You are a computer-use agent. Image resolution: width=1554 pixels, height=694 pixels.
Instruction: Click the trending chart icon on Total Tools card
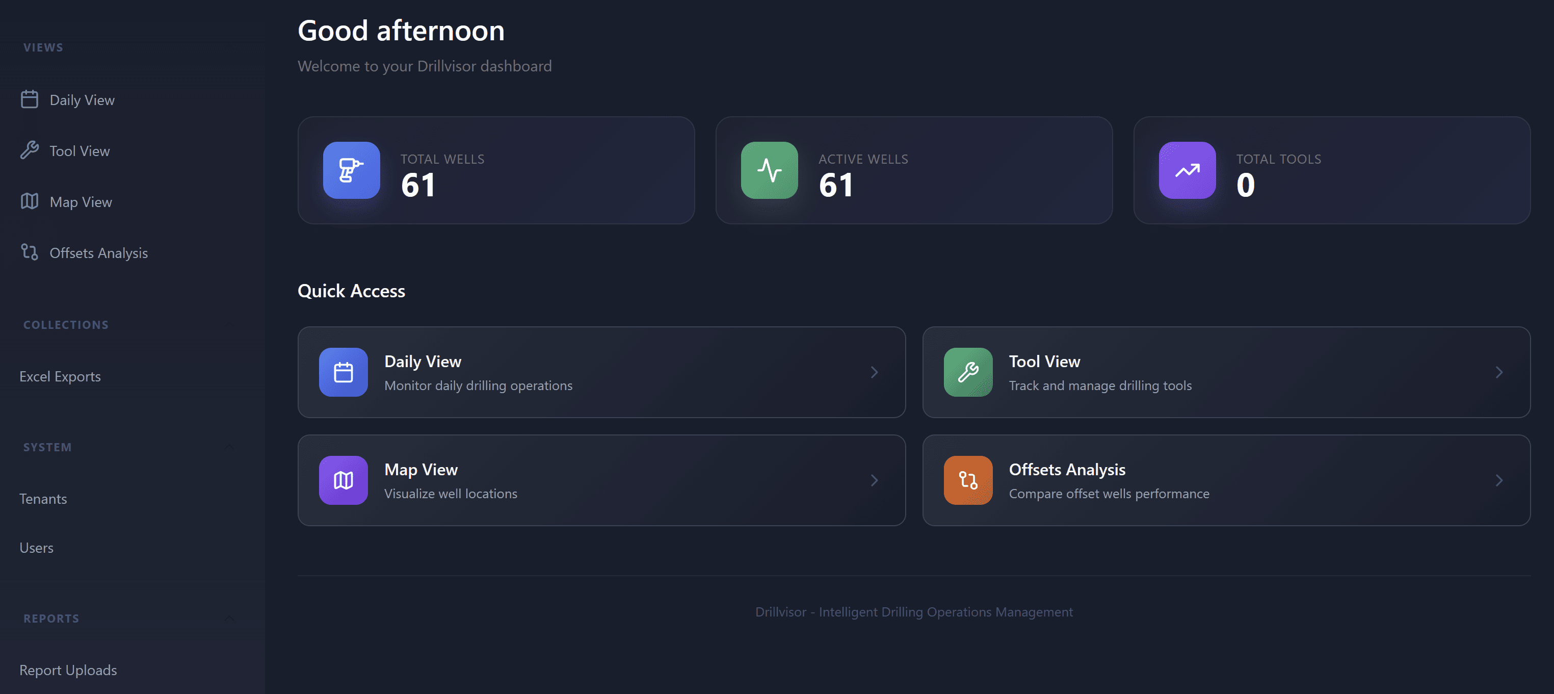1187,171
